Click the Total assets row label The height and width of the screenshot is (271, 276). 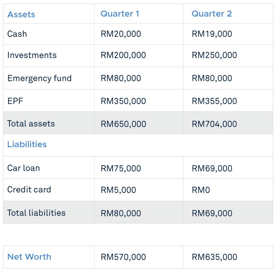(x=31, y=124)
